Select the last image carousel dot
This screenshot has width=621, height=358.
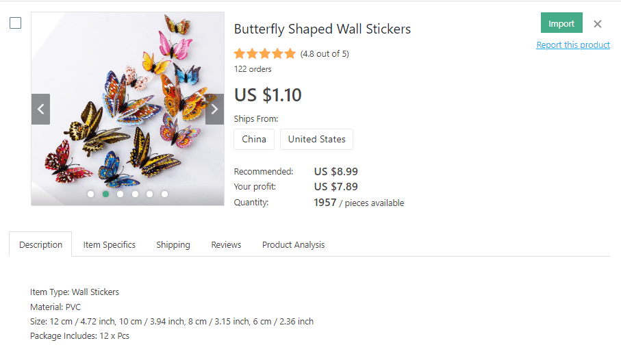164,194
